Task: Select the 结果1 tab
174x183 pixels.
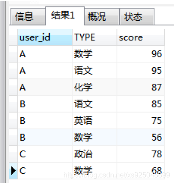Action: (x=65, y=16)
